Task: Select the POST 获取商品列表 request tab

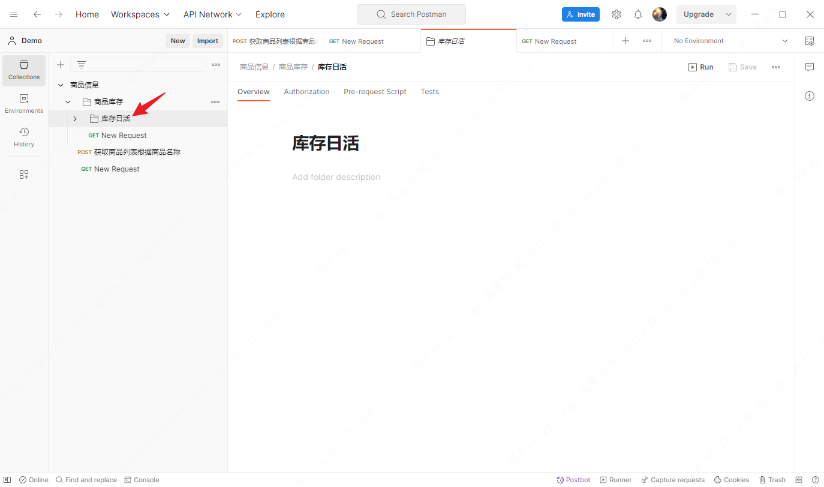Action: pos(276,41)
